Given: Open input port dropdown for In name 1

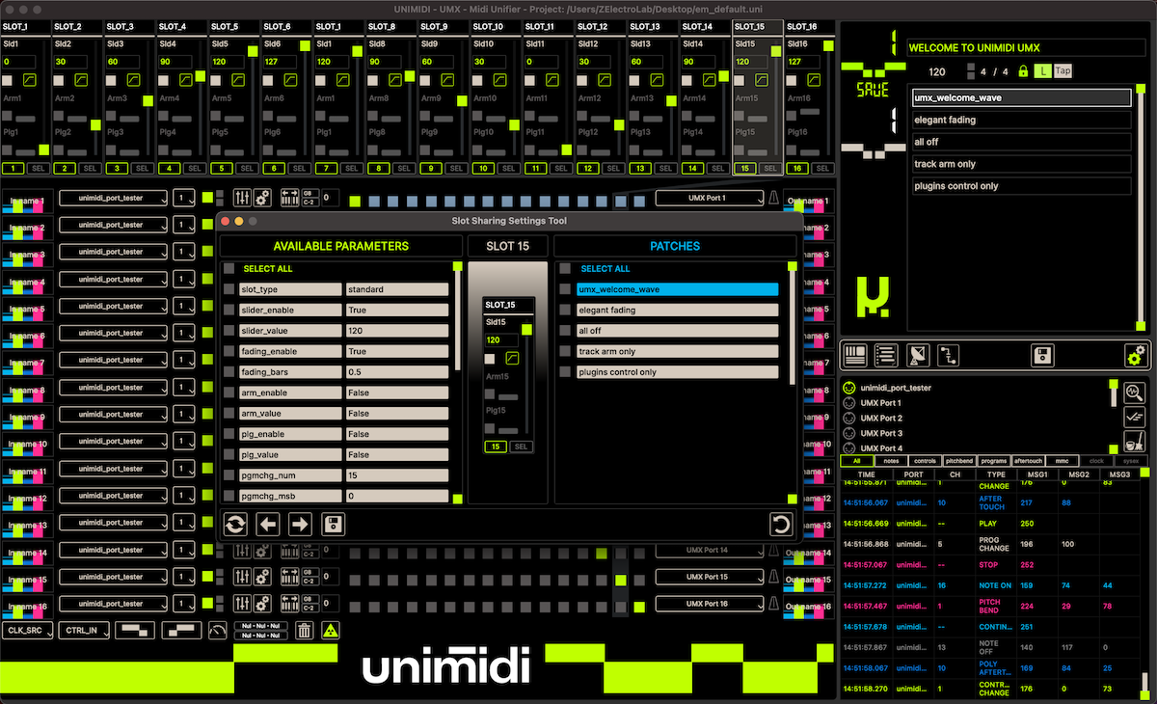Looking at the screenshot, I should pos(112,198).
